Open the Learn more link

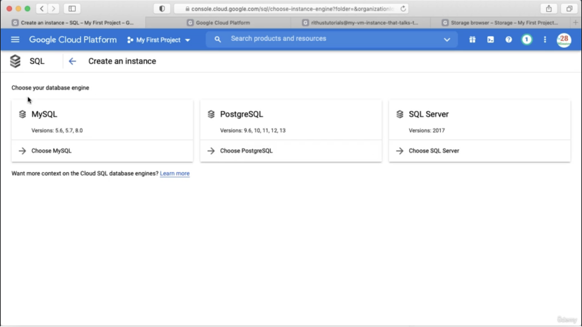pos(175,173)
